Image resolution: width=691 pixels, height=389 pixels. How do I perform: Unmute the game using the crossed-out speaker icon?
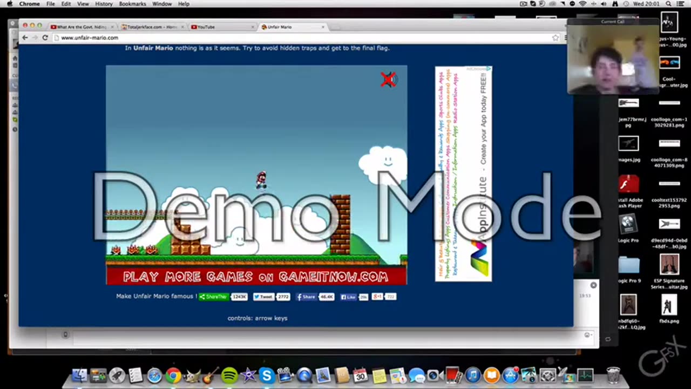[388, 79]
